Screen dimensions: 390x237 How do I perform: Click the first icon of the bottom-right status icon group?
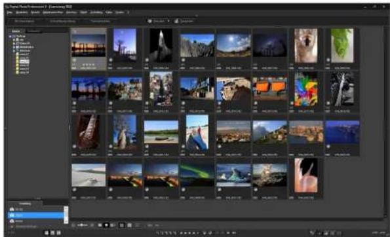(x=312, y=233)
